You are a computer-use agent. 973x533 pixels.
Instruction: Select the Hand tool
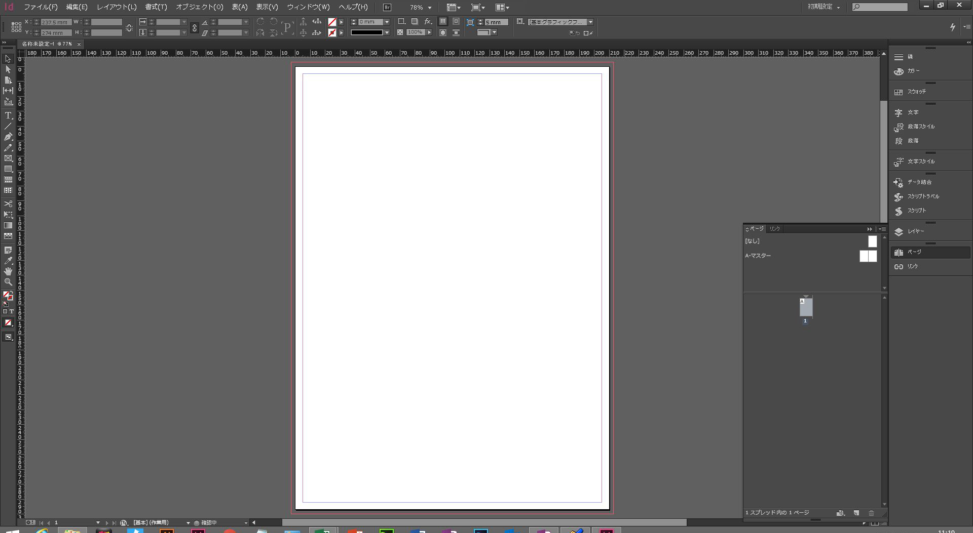8,271
